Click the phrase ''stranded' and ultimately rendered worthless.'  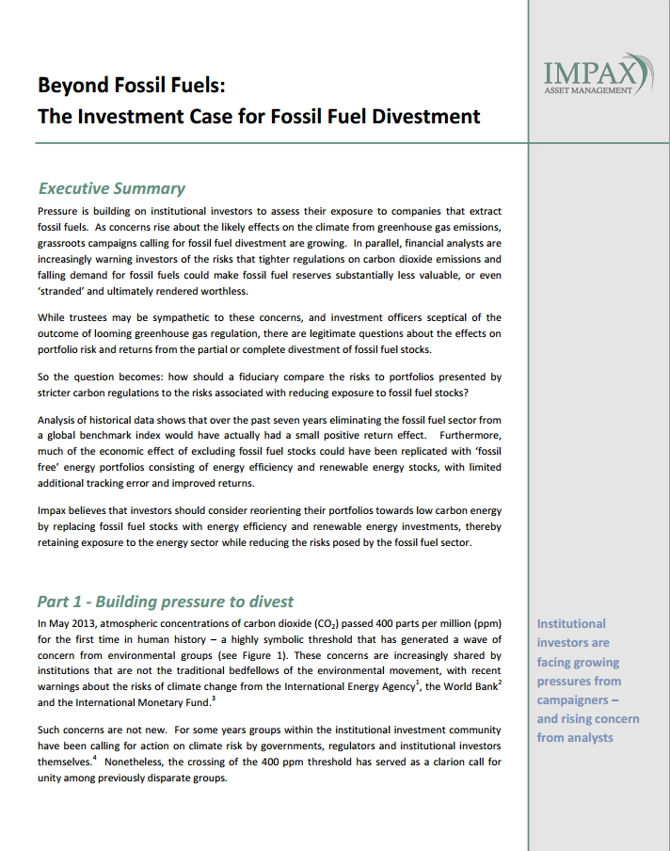point(143,292)
